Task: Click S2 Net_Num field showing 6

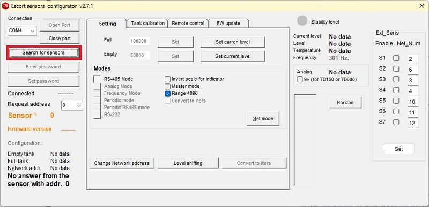Action: 413,70
